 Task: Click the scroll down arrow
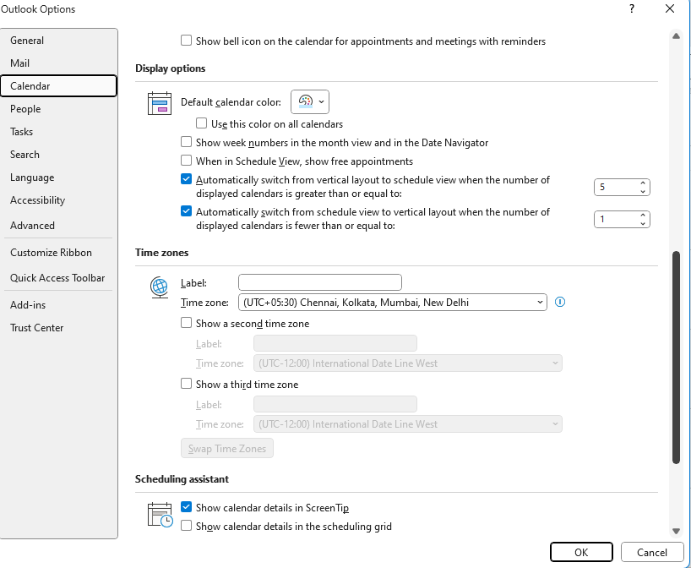coord(676,532)
